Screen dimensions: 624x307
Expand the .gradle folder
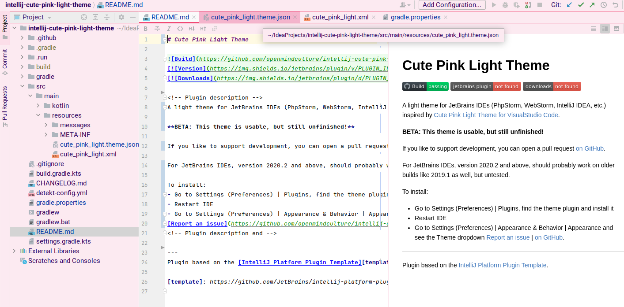23,48
